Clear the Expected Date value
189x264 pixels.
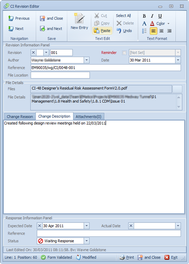39,226
